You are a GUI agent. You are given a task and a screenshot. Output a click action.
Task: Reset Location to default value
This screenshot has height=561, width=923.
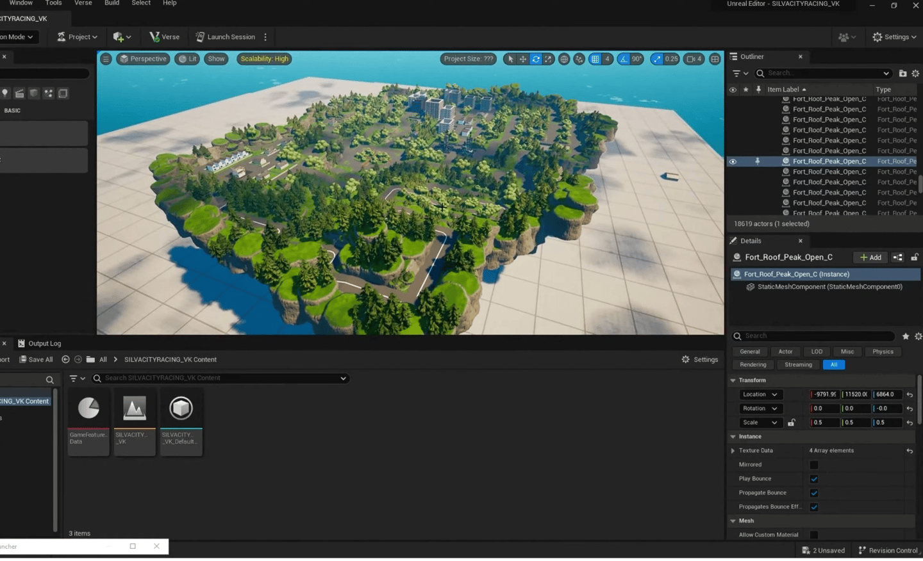pyautogui.click(x=910, y=394)
